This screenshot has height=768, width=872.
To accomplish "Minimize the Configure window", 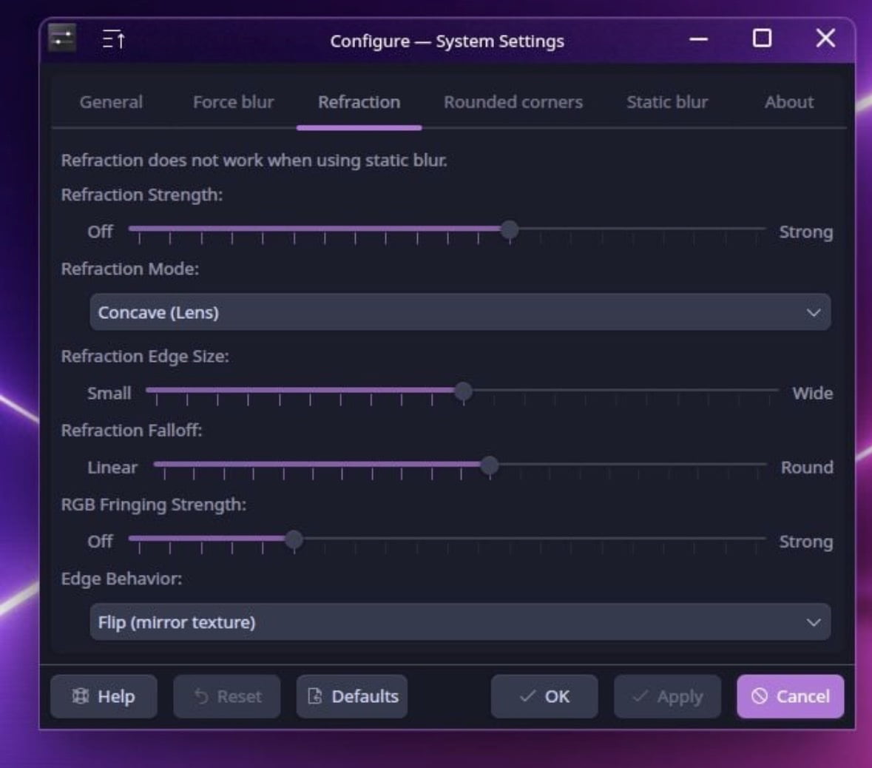I will pos(698,39).
